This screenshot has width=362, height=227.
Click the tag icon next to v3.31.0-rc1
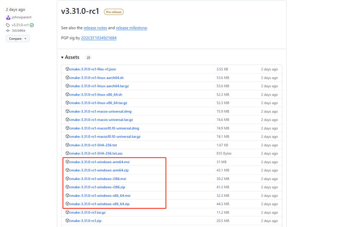(x=8, y=25)
